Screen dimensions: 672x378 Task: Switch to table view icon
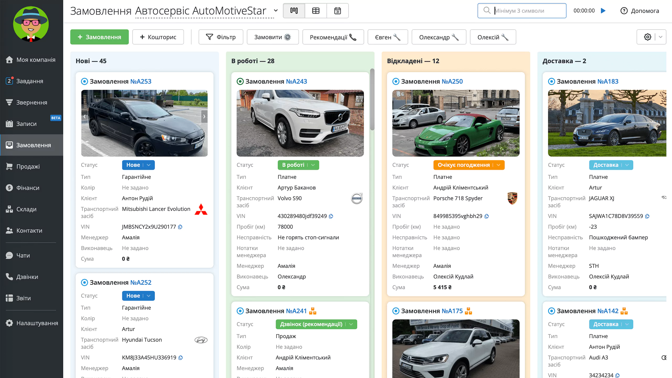316,11
